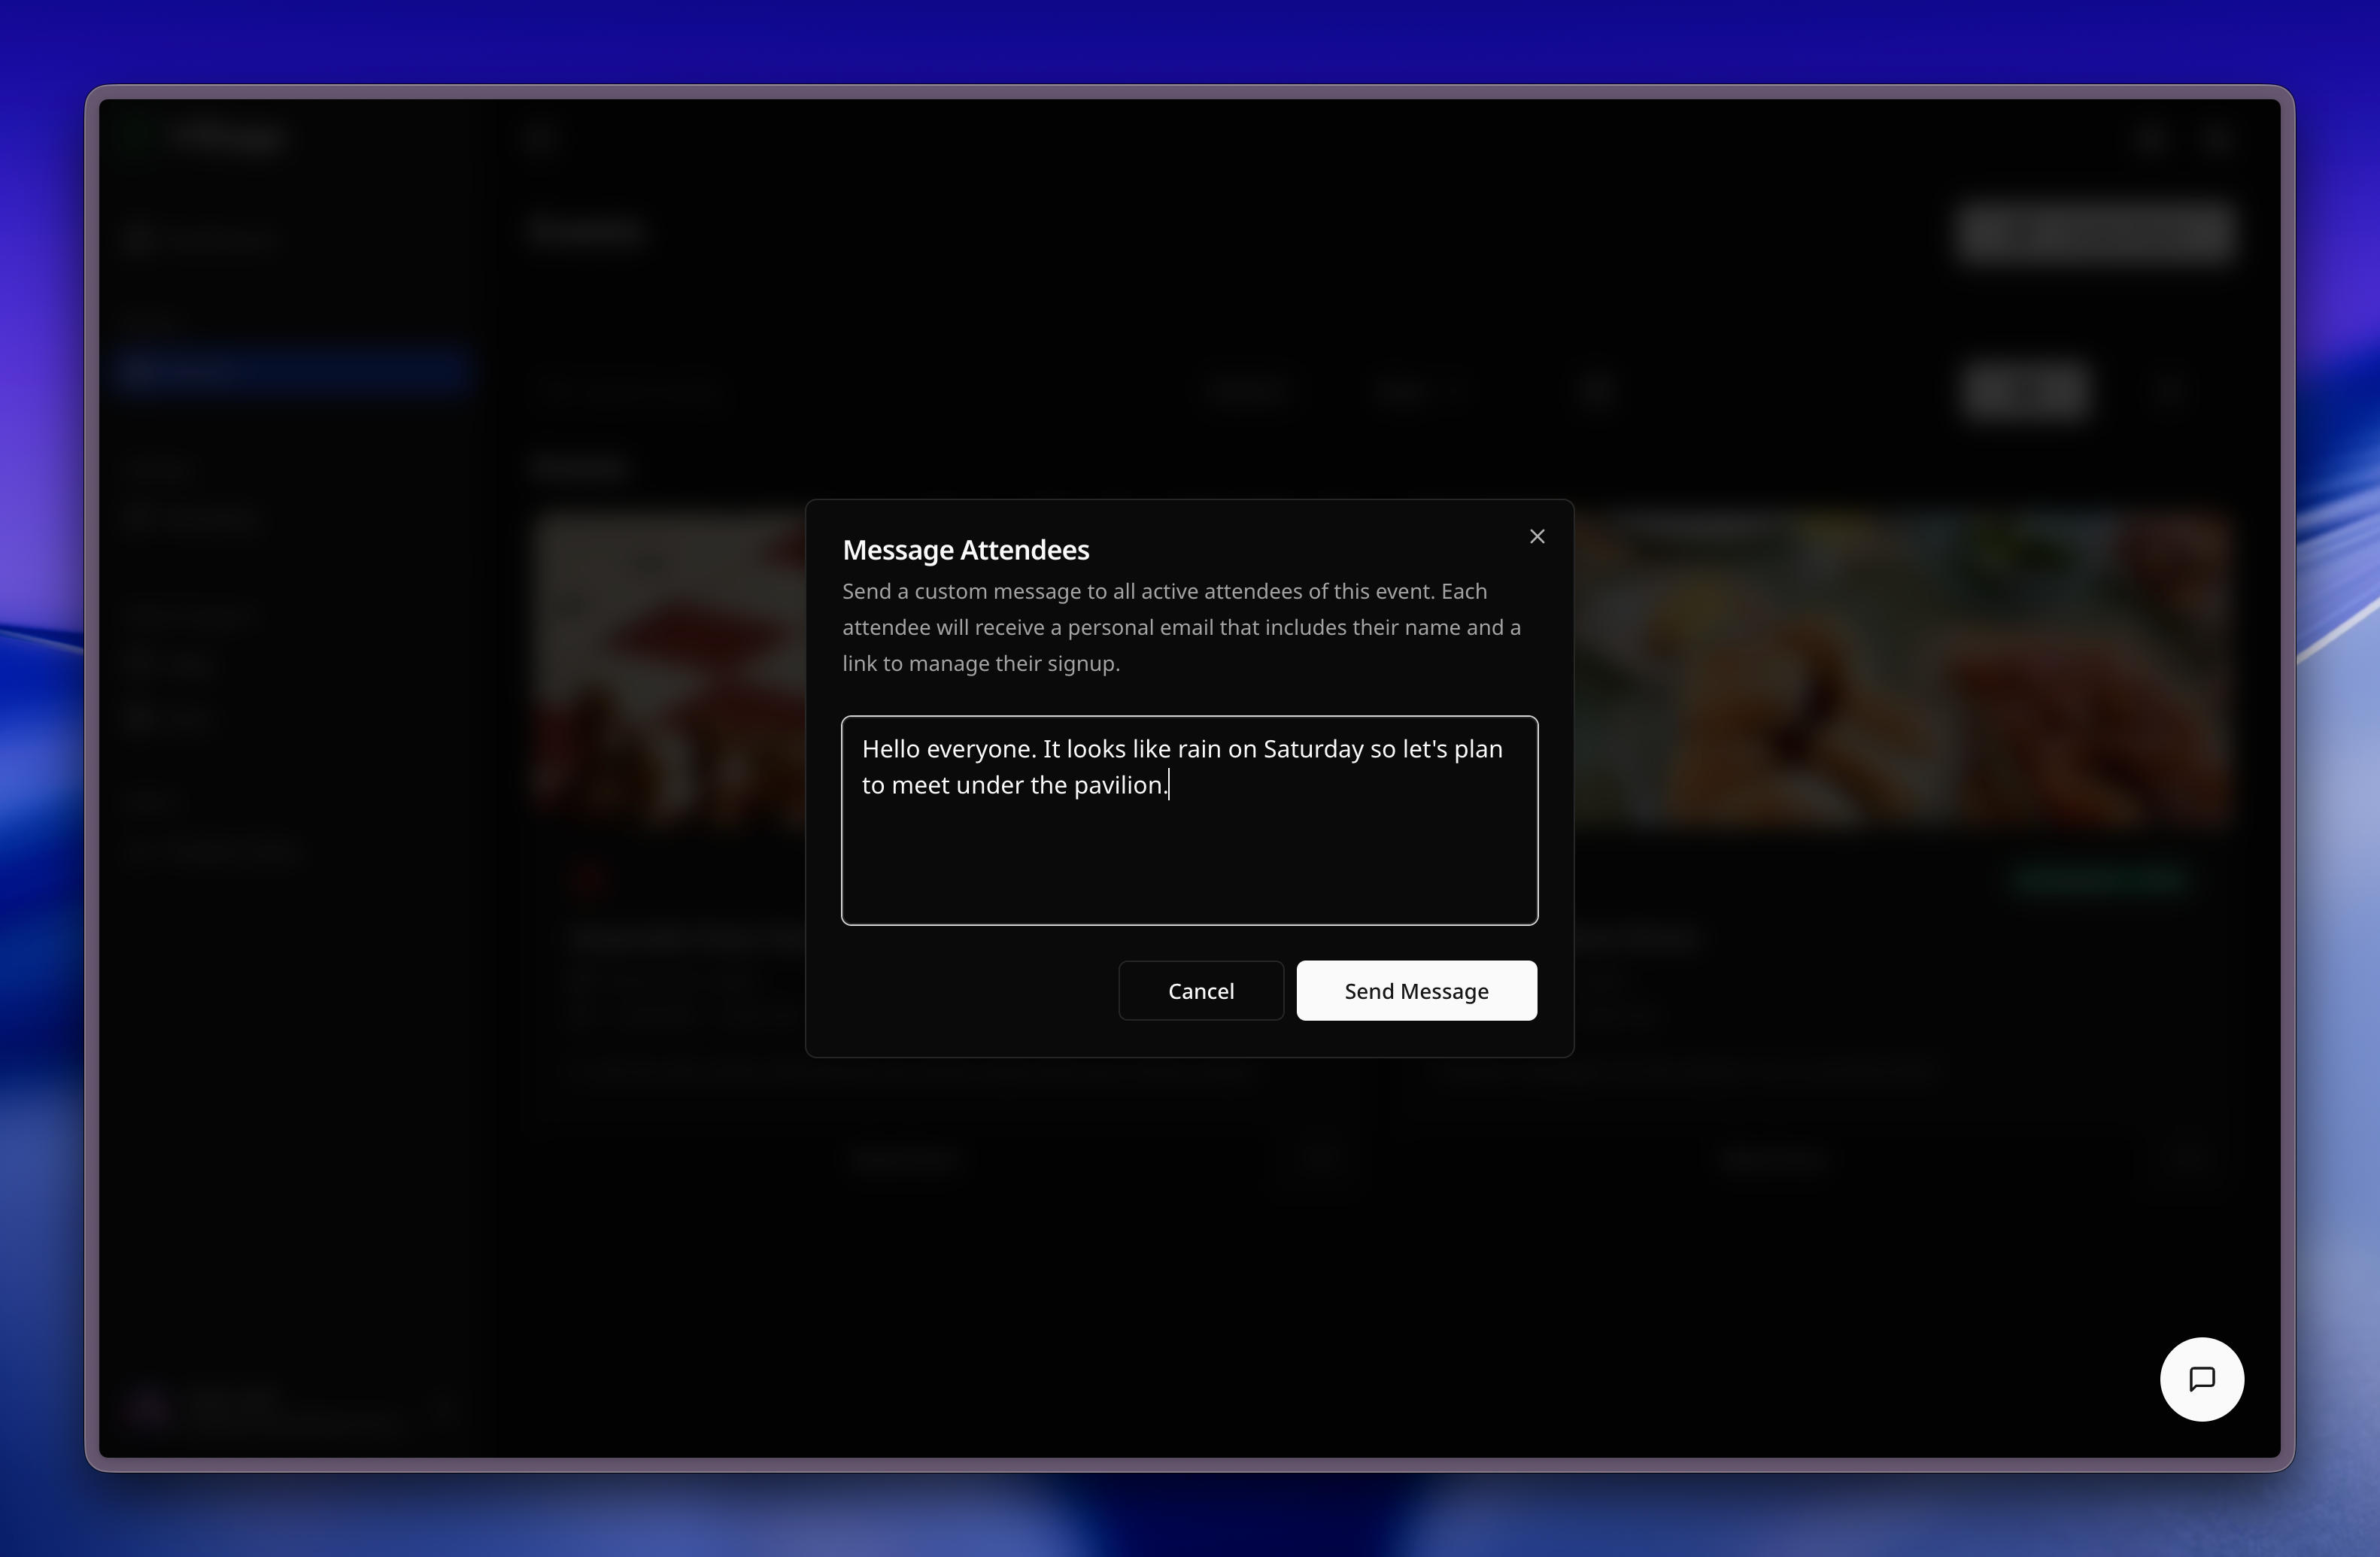The height and width of the screenshot is (1557, 2380).
Task: Click the blurred light toggle in filter row
Action: (x=2025, y=390)
